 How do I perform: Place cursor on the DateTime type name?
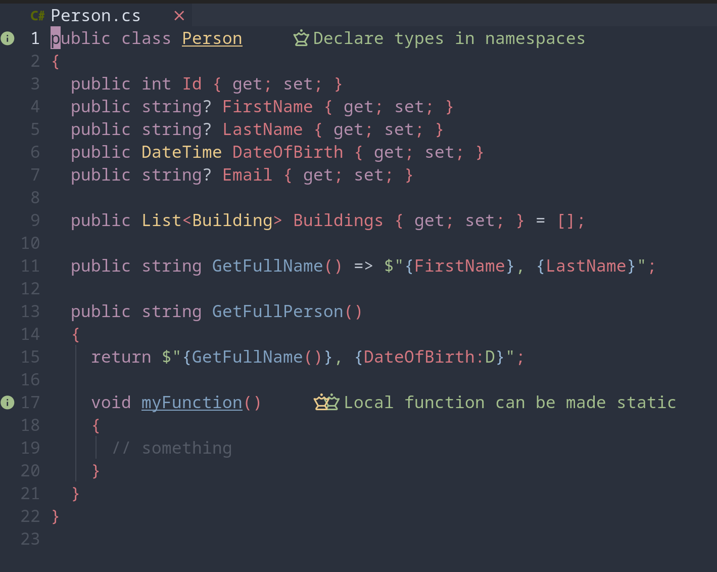(x=181, y=153)
